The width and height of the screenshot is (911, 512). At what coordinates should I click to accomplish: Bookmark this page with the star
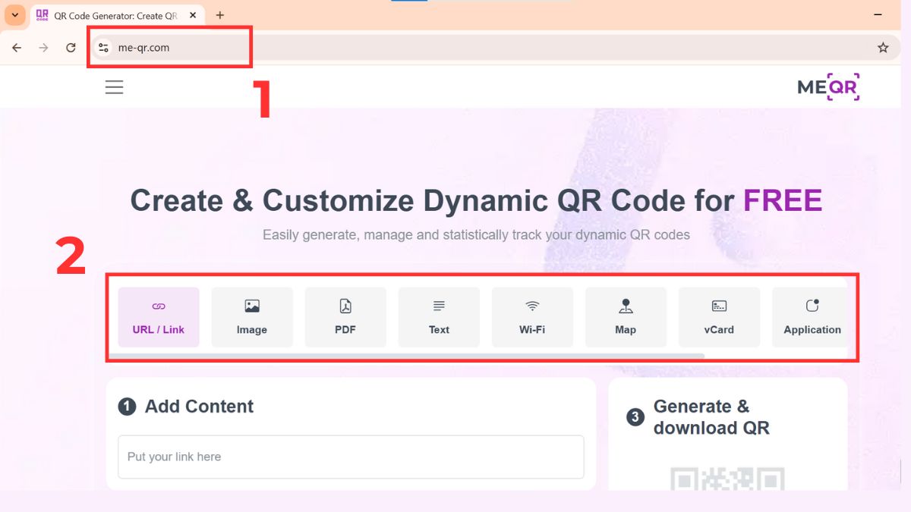(883, 47)
